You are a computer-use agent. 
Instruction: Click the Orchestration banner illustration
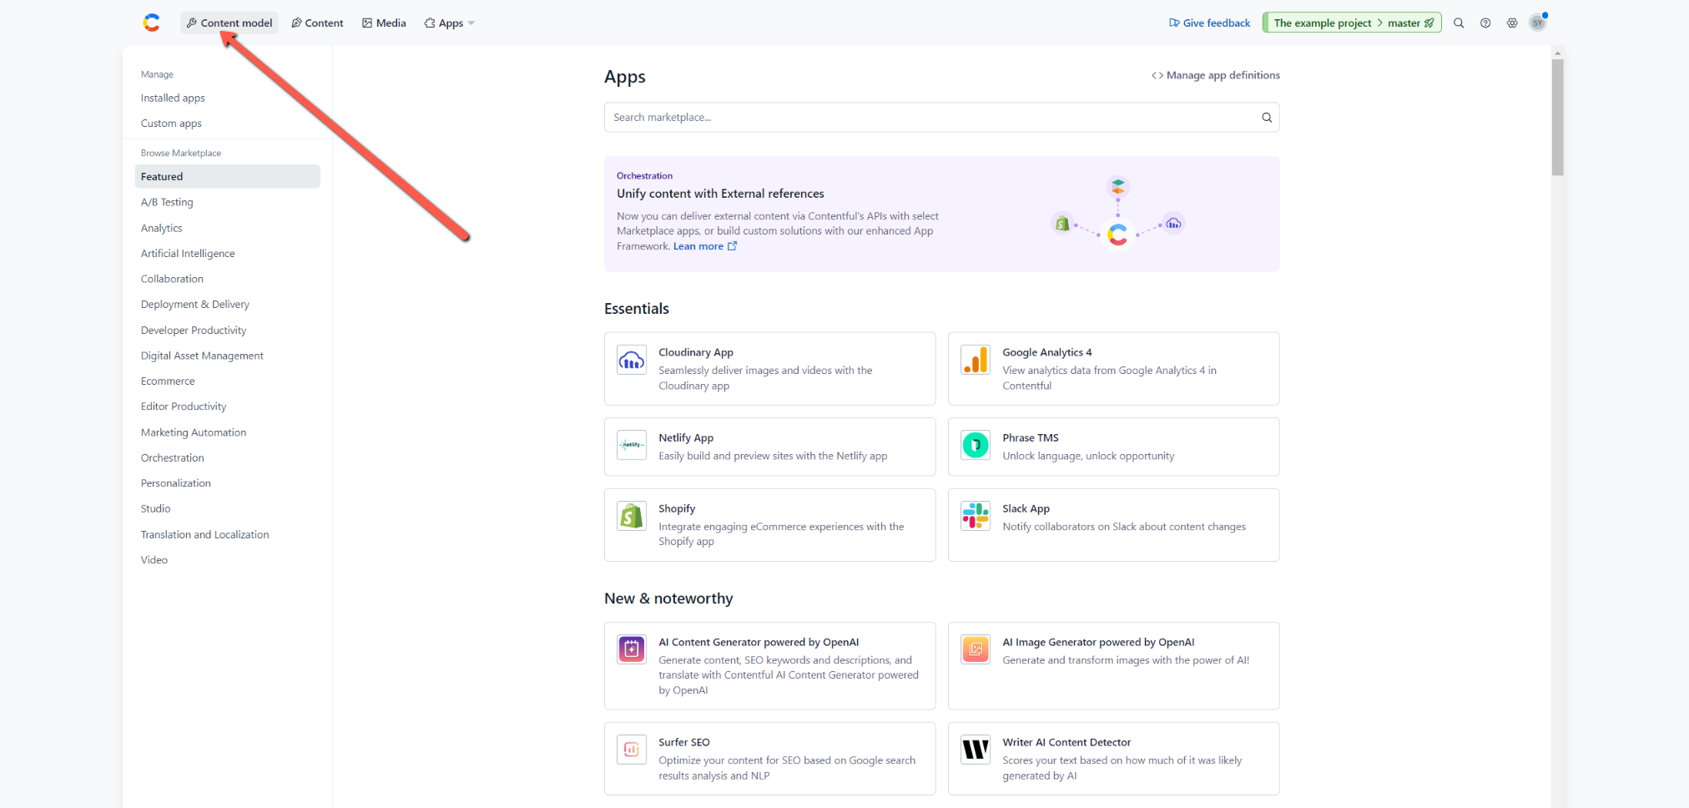(1118, 214)
